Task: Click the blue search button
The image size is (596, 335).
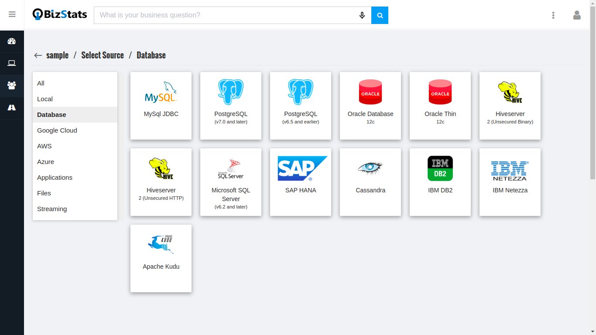Action: coord(380,15)
